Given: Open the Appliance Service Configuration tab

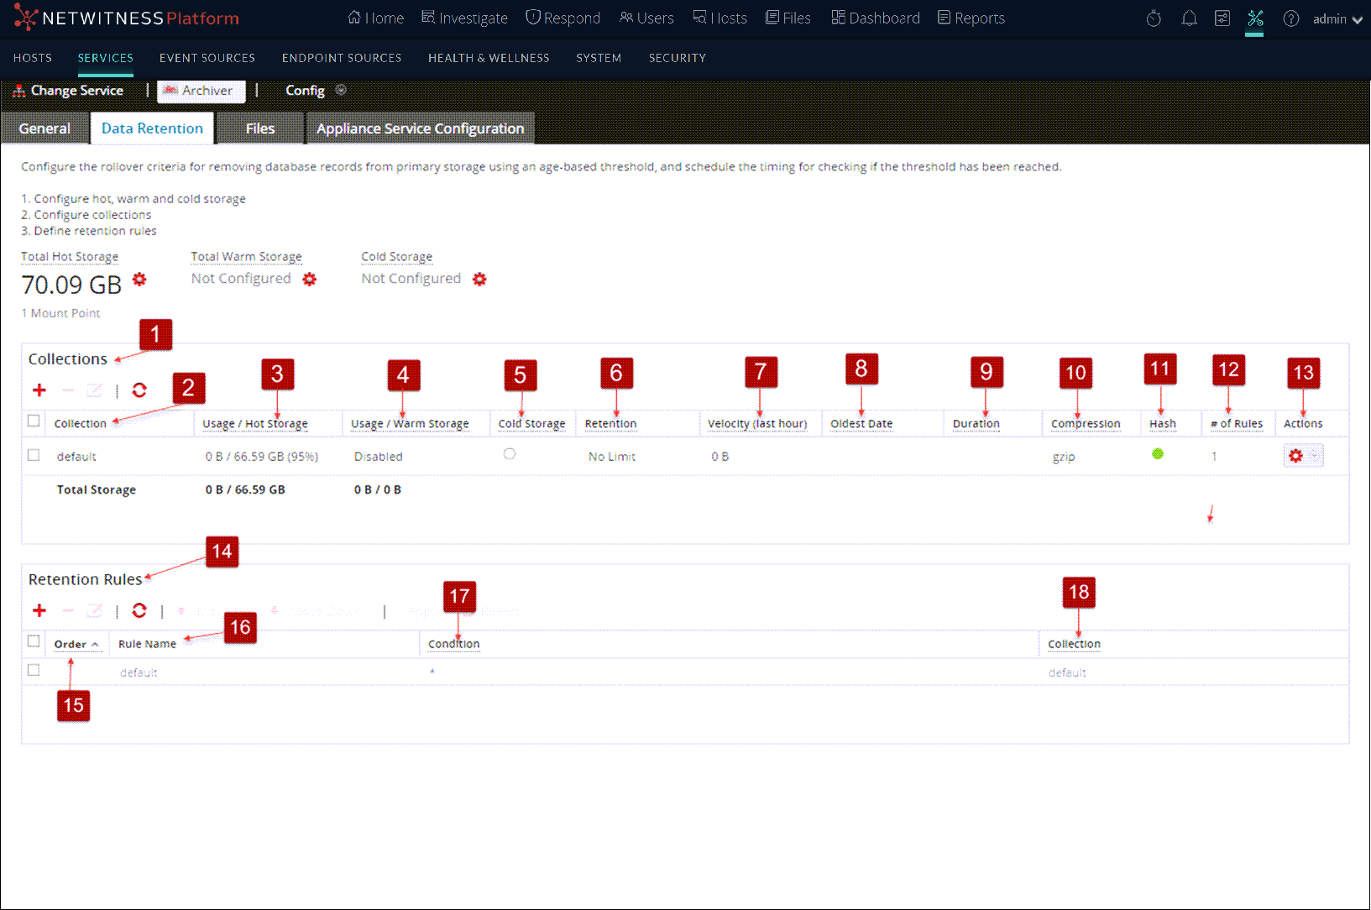Looking at the screenshot, I should (x=420, y=128).
